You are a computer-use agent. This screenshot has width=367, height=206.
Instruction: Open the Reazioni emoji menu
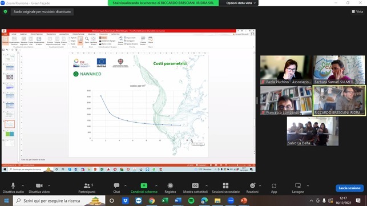coord(252,188)
